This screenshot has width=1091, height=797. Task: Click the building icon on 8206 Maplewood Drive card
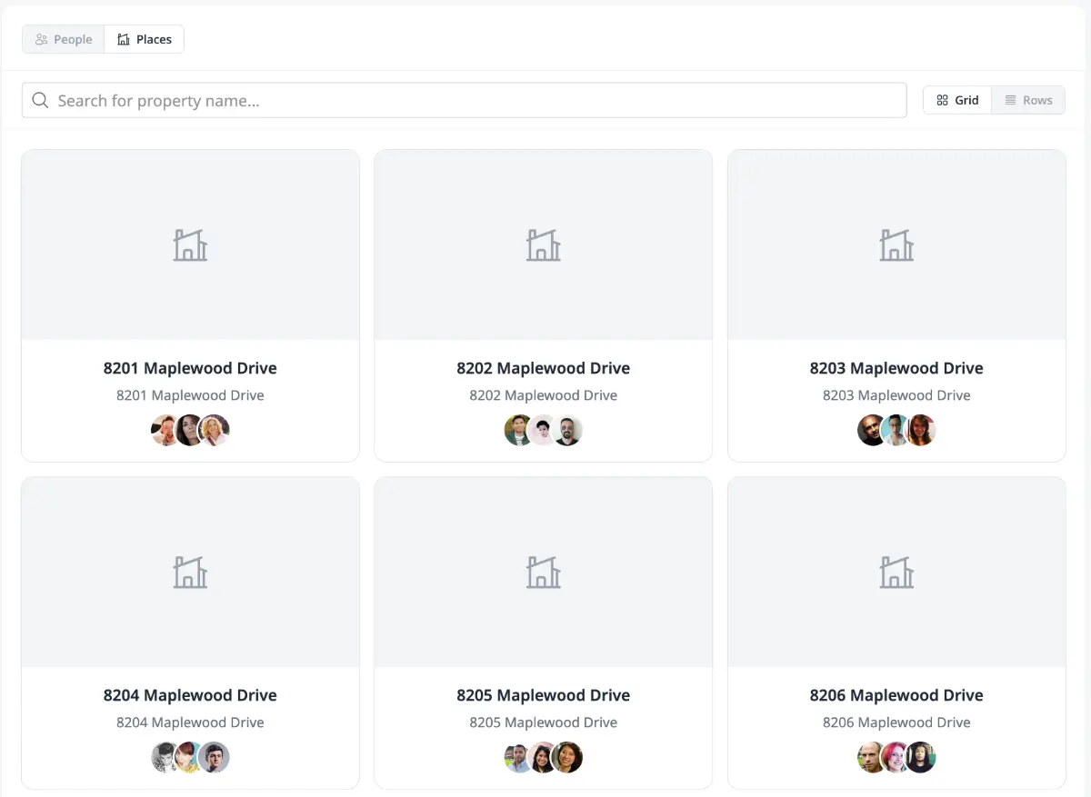[x=896, y=571]
